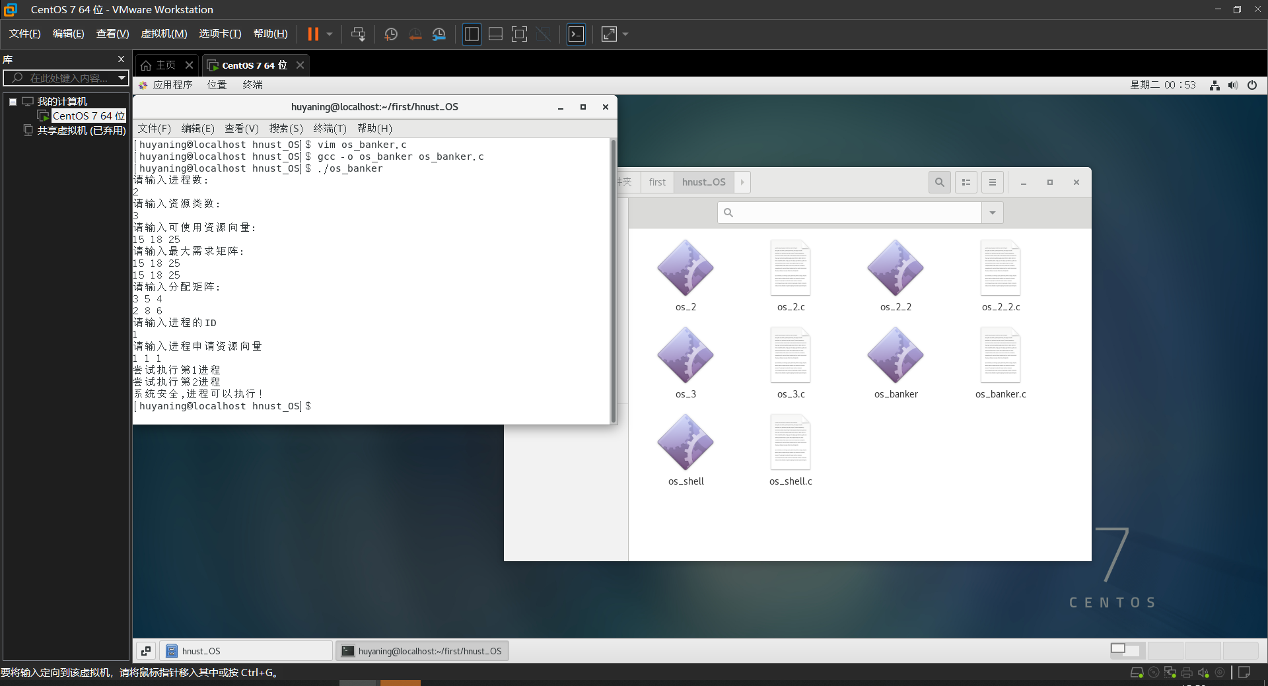This screenshot has height=686, width=1268.
Task: Take a snapshot of the virtual machine
Action: [391, 34]
